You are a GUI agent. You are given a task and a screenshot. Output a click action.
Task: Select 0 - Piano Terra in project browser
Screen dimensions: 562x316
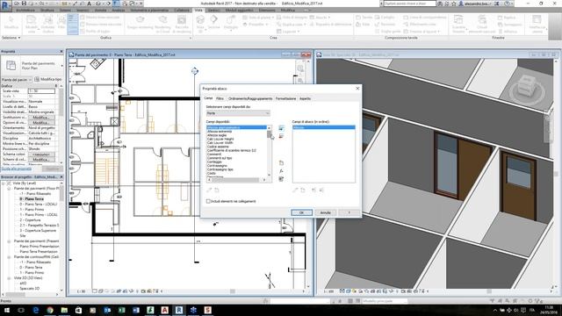pyautogui.click(x=32, y=199)
